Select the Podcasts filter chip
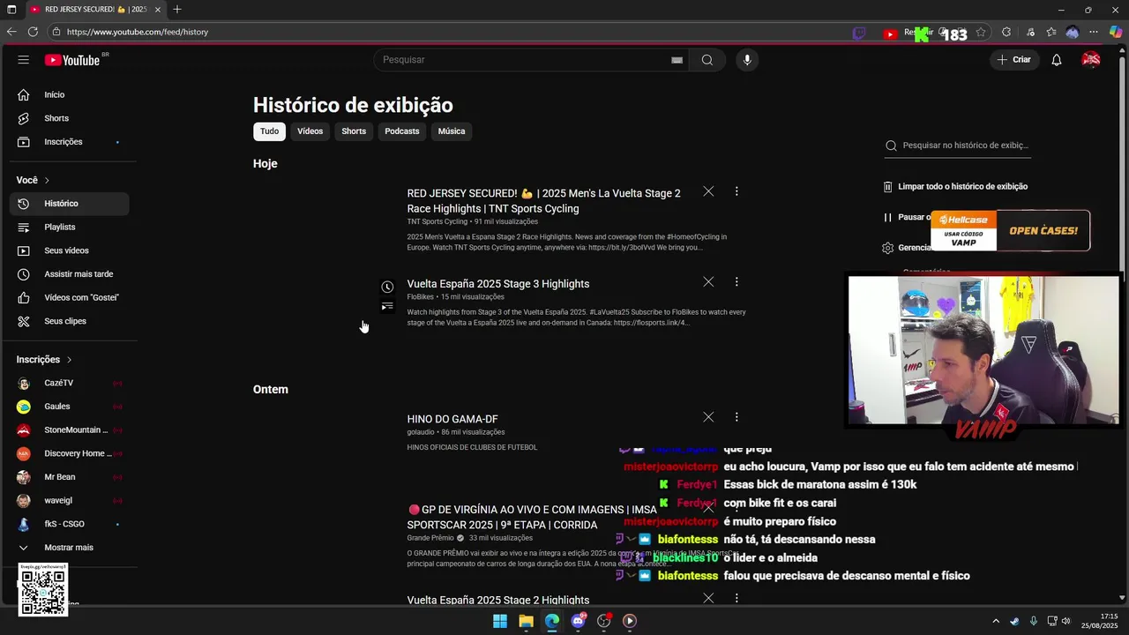Image resolution: width=1129 pixels, height=635 pixels. (402, 131)
